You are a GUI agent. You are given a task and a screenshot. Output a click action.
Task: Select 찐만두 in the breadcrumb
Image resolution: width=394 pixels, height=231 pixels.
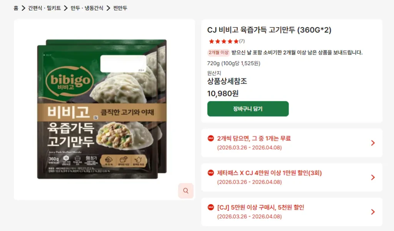(x=120, y=8)
